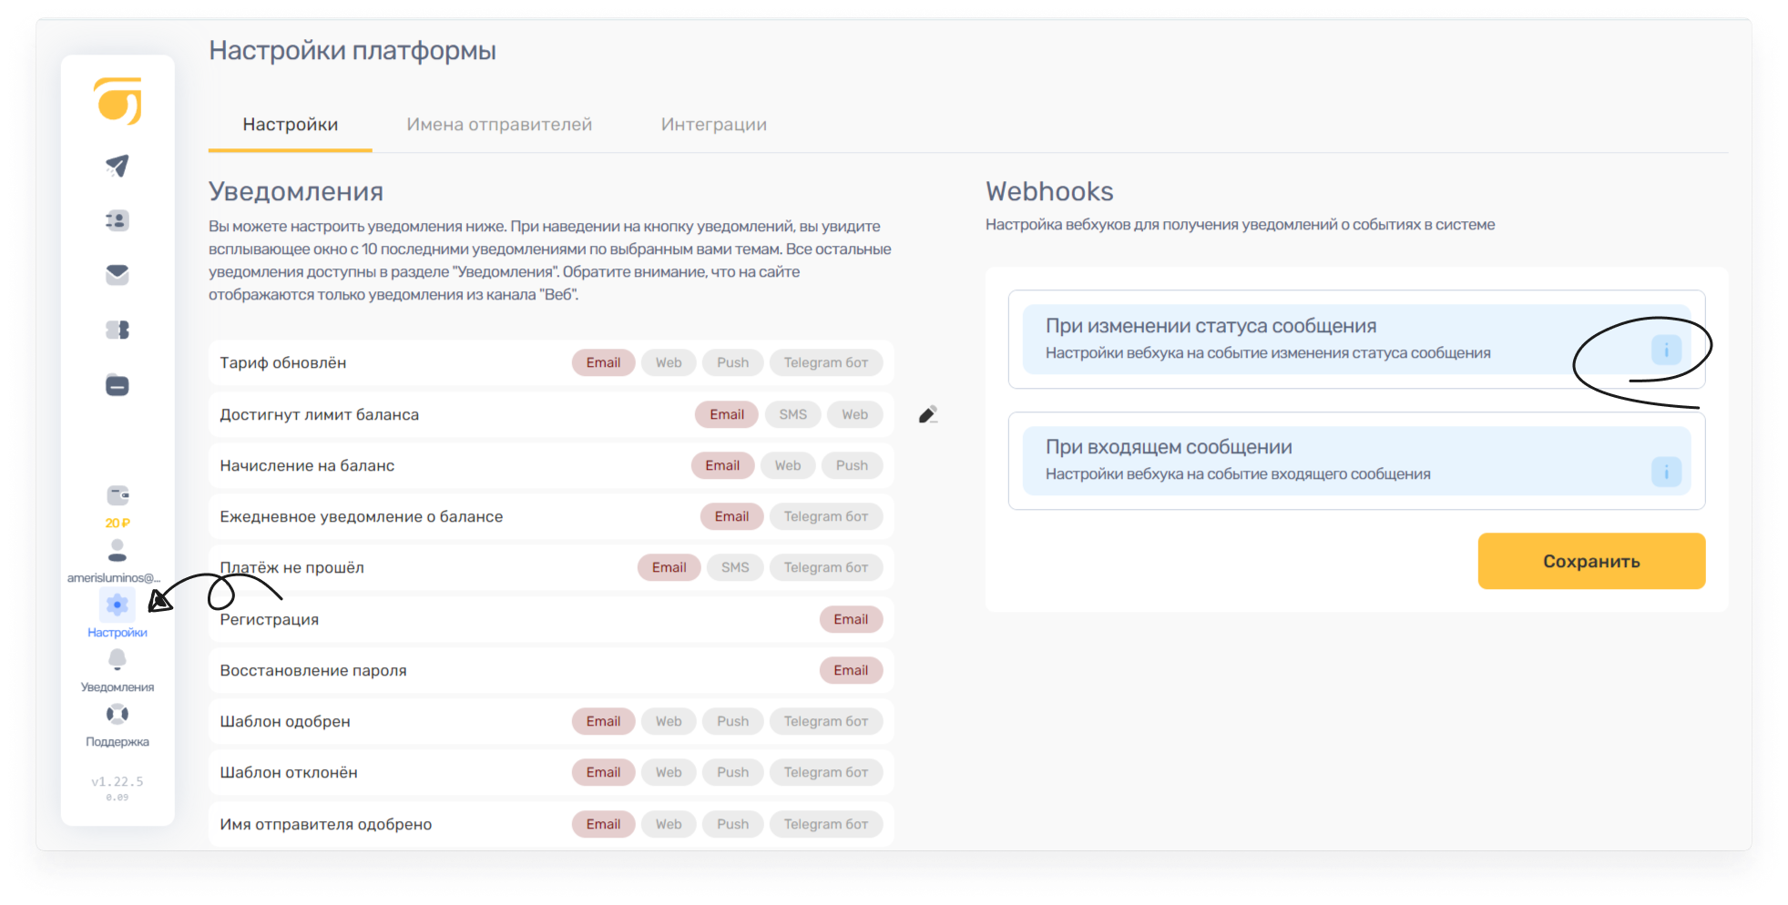The width and height of the screenshot is (1788, 905).
Task: Expand При входящем сообщении webhook
Action: click(x=1356, y=460)
